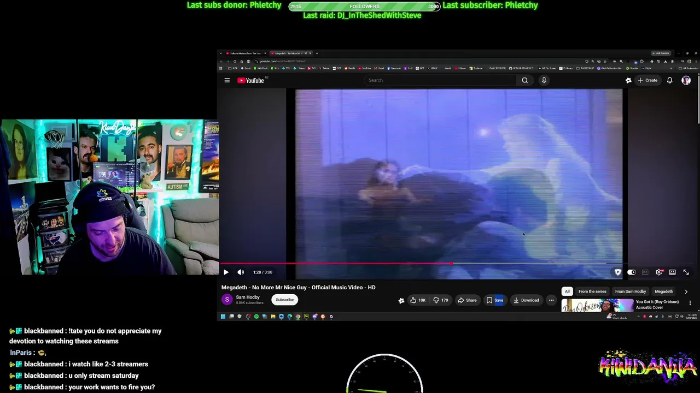The height and width of the screenshot is (393, 700).
Task: Open the Ask Gemini button in Chrome
Action: [x=662, y=53]
